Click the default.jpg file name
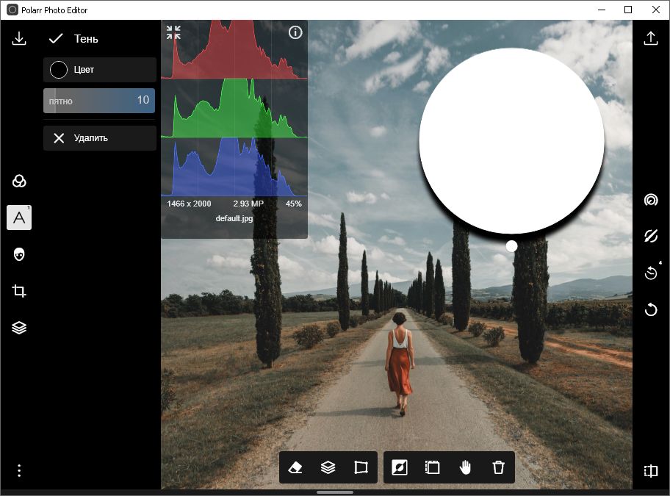 (234, 218)
